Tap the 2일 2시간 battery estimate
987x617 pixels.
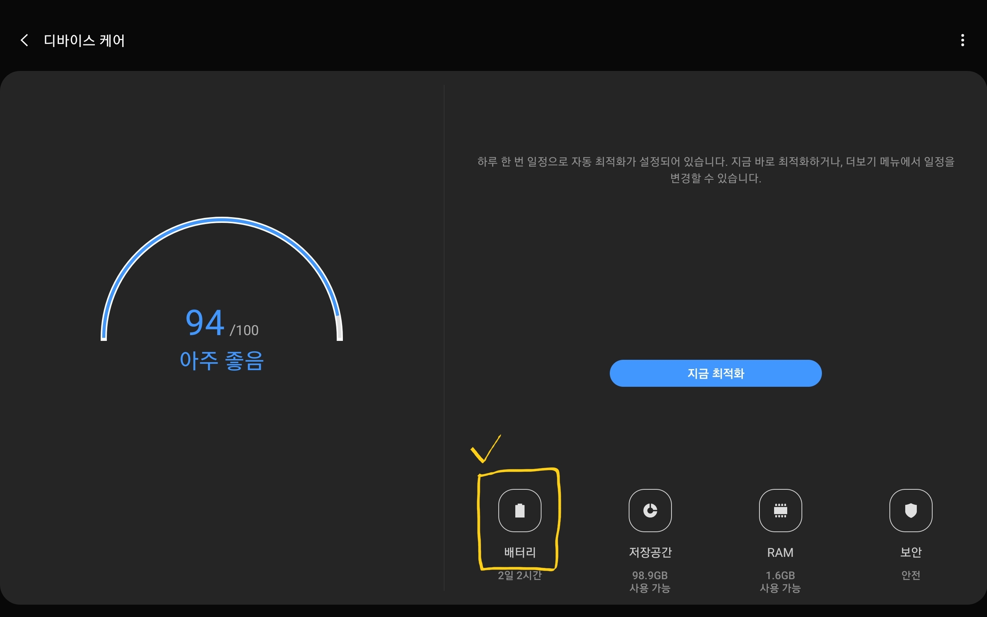point(520,575)
